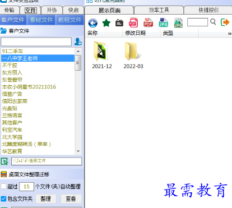Click the add customer person icon
This screenshot has height=208, width=232.
[78, 41]
